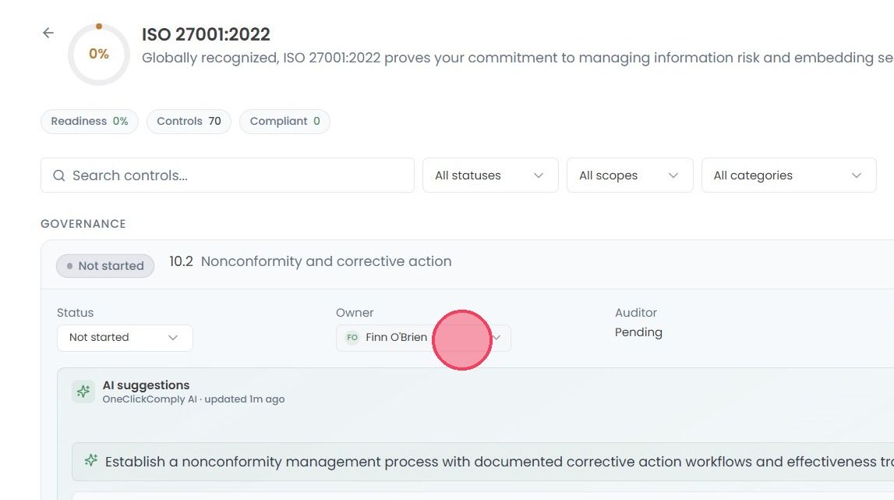Click the Readiness 0% chip
Image resolution: width=894 pixels, height=500 pixels.
[90, 122]
